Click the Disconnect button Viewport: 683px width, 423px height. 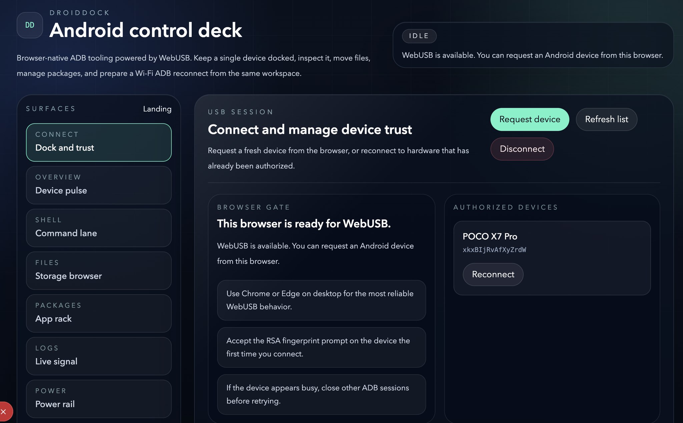[522, 149]
